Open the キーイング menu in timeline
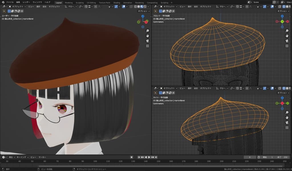 click(x=22, y=157)
